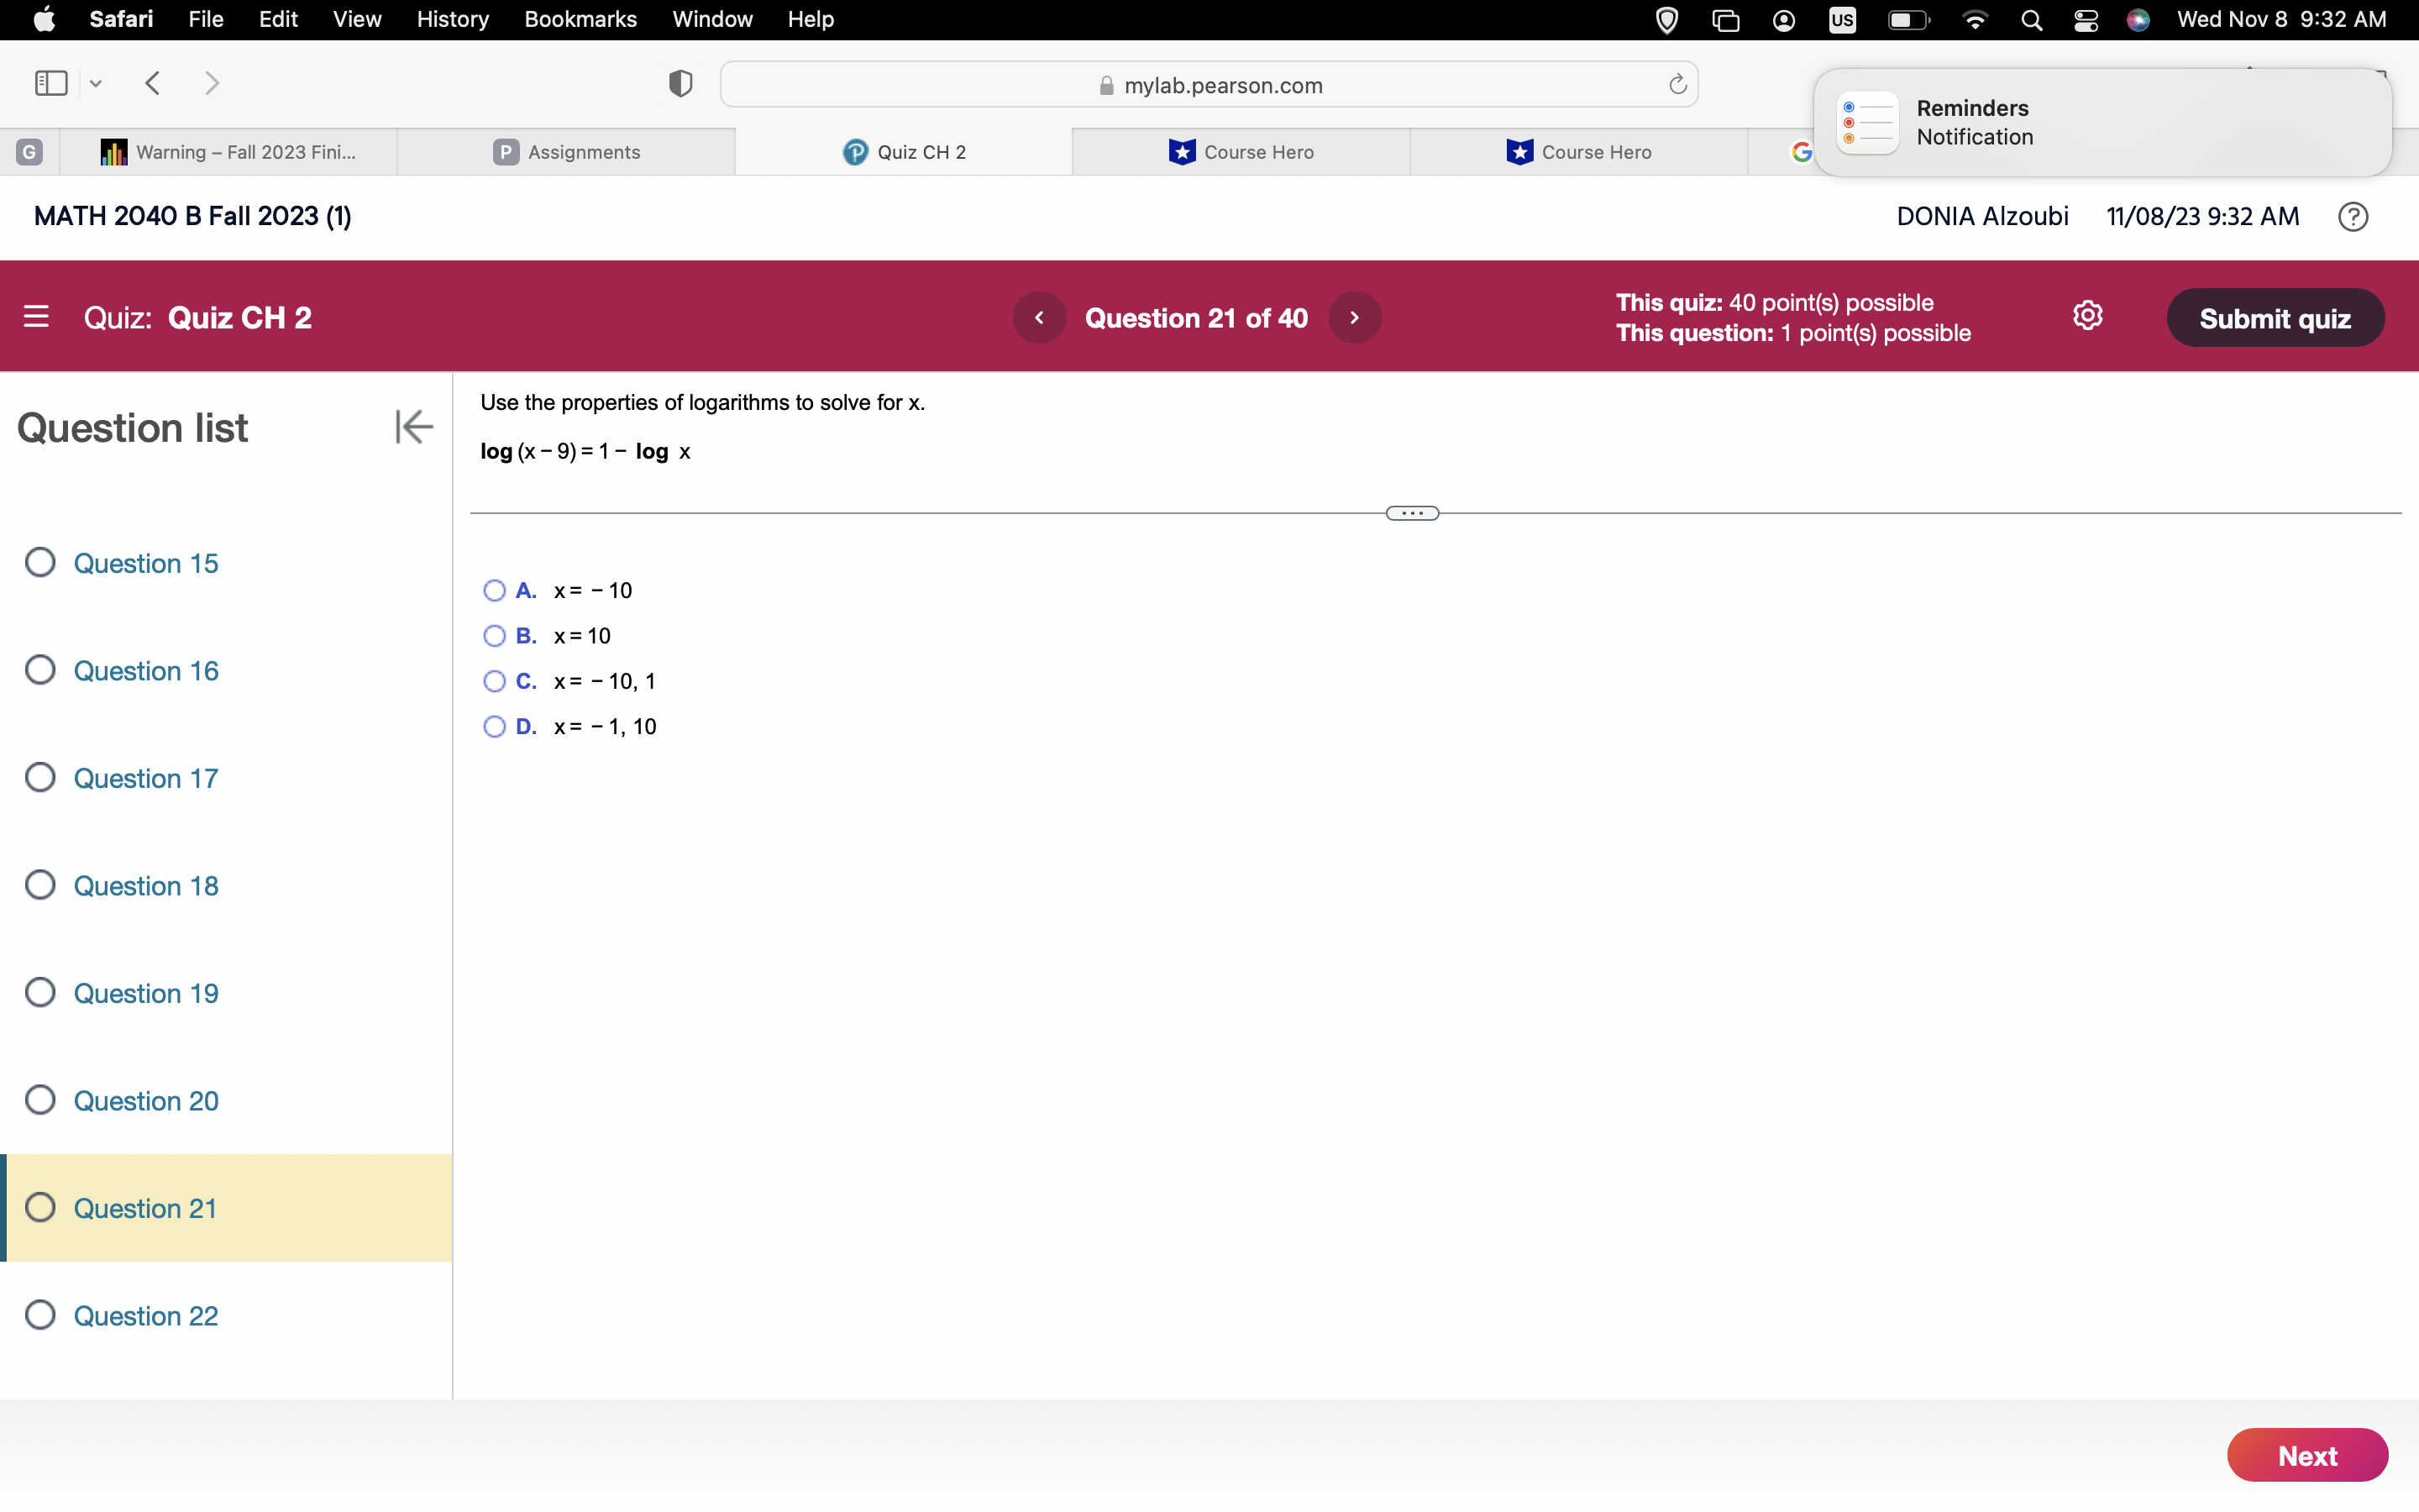2419x1512 pixels.
Task: Open the quiz settings gear
Action: coord(2088,315)
